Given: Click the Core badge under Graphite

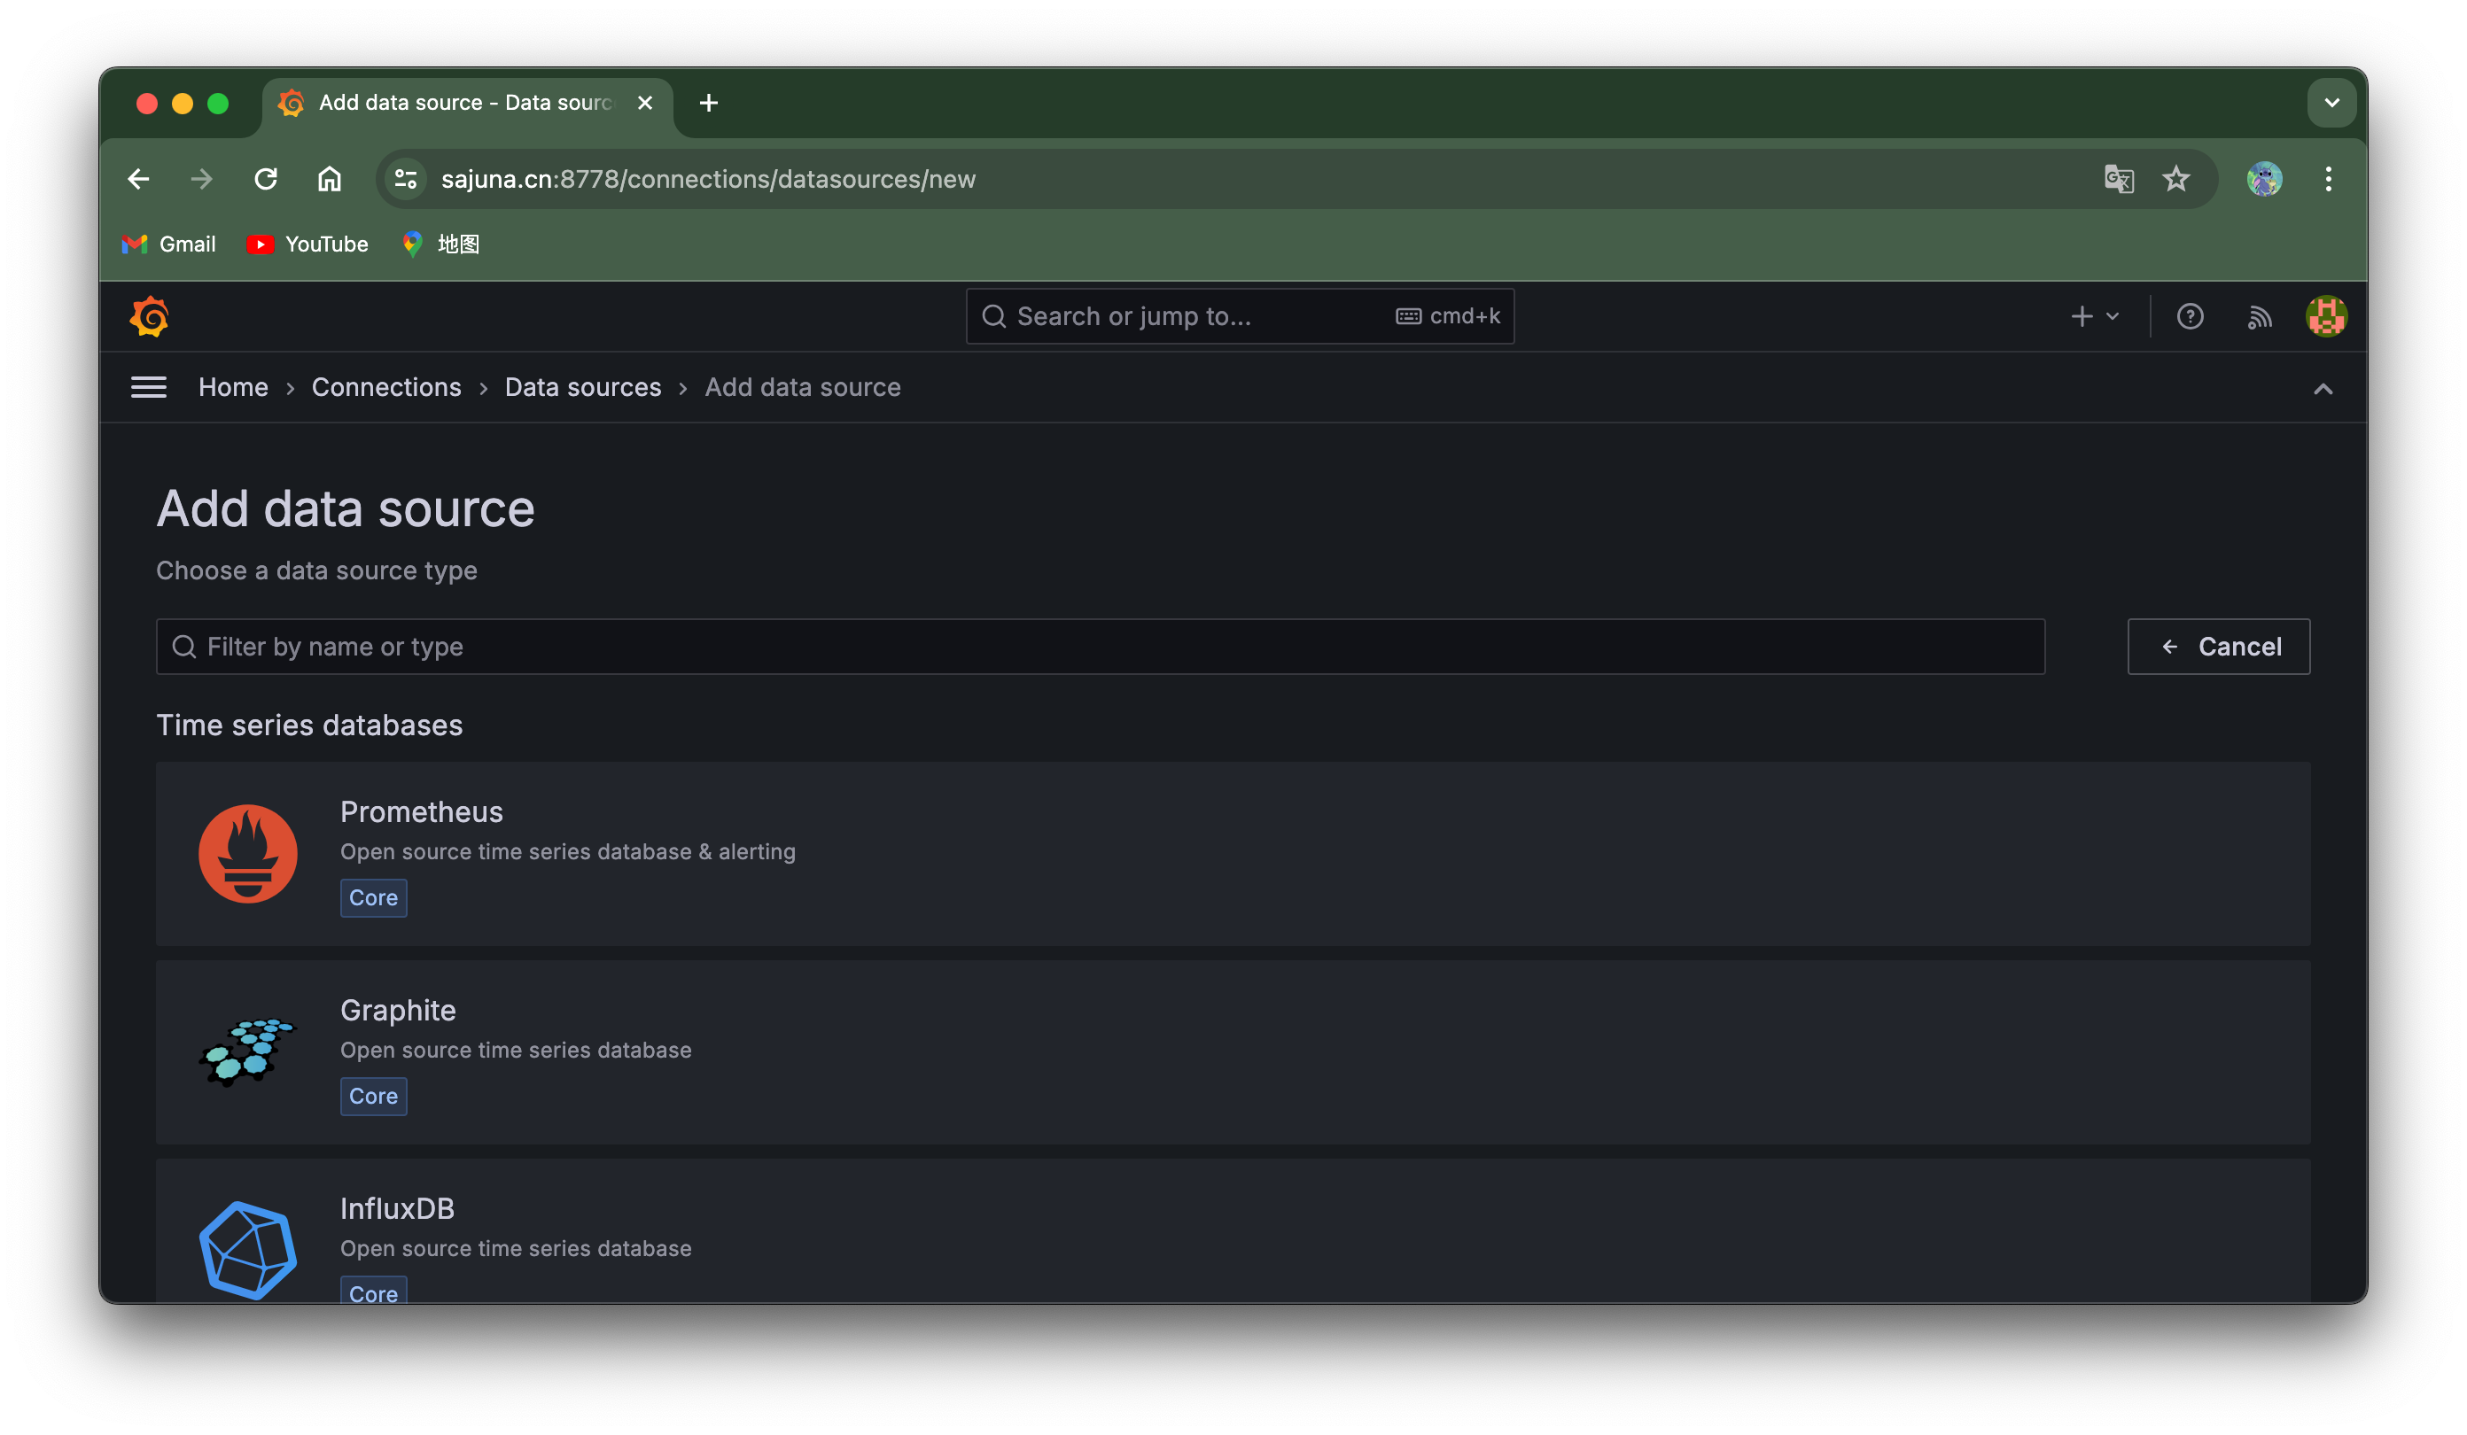Looking at the screenshot, I should (x=373, y=1097).
